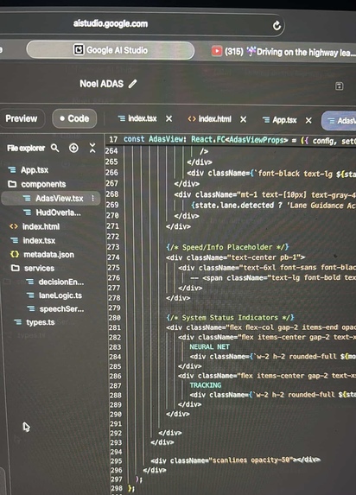Viewport: 356px width, 495px height.
Task: Click the System Status Indicators comment
Action: (231, 318)
